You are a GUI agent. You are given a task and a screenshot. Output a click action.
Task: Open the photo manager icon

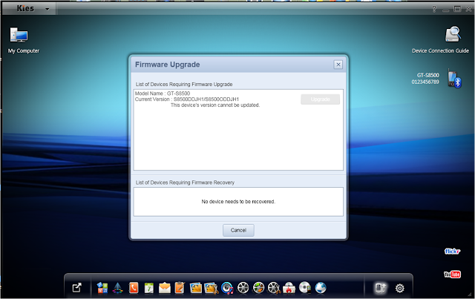pos(196,288)
